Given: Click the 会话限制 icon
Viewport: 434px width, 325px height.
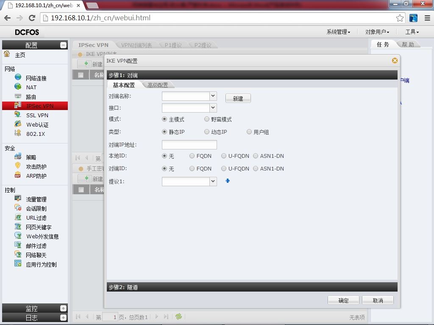Looking at the screenshot, I should coord(18,208).
